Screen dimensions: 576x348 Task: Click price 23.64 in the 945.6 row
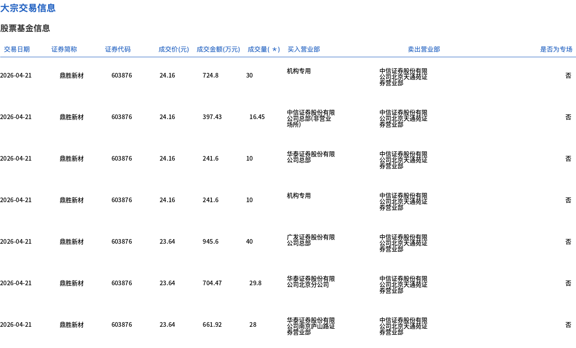coord(167,242)
